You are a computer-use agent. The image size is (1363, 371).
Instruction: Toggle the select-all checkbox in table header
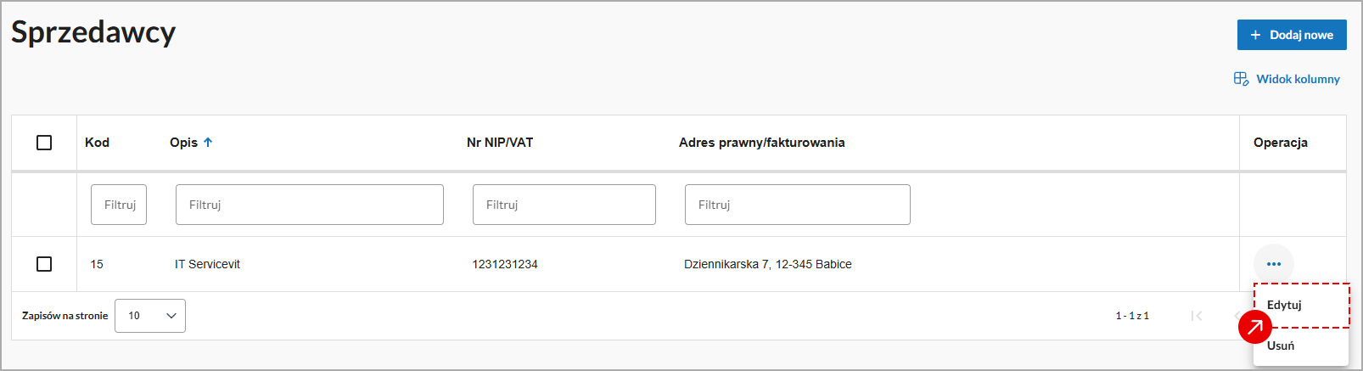(x=44, y=143)
